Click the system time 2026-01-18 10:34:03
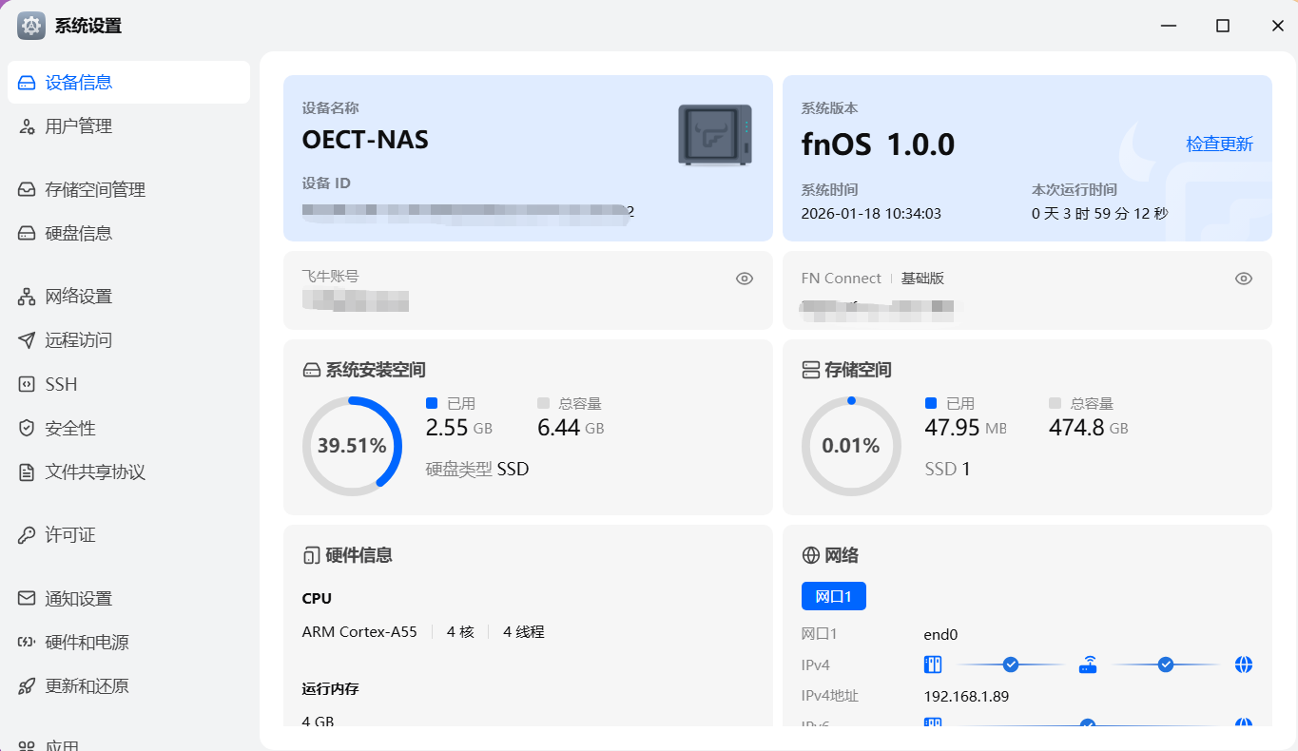1298x751 pixels. [871, 214]
